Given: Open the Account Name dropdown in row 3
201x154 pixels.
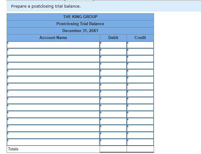Looking at the screenshot, I should (x=53, y=59).
